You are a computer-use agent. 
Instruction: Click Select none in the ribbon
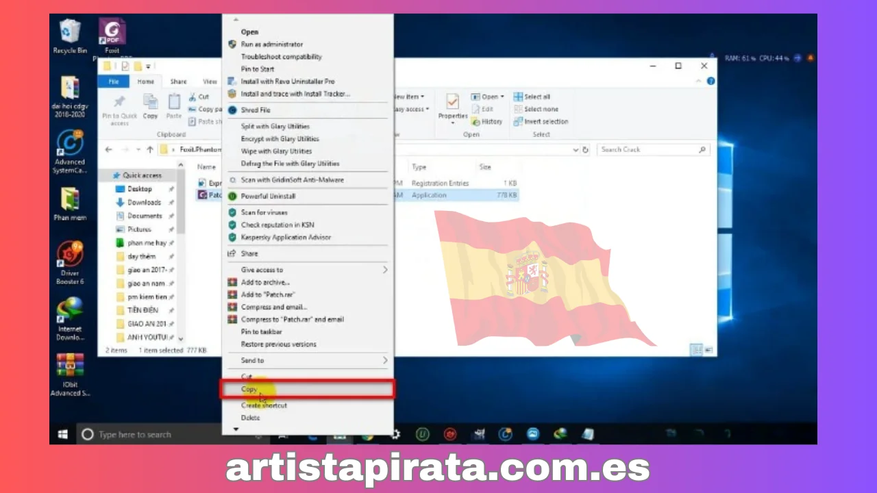(536, 109)
